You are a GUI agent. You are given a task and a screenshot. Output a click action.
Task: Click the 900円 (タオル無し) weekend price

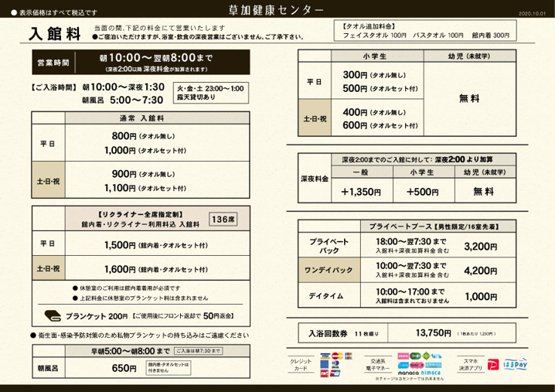[x=143, y=174]
